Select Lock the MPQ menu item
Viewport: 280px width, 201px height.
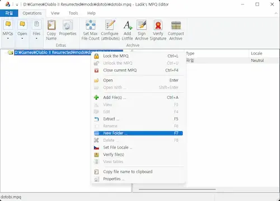click(138, 56)
